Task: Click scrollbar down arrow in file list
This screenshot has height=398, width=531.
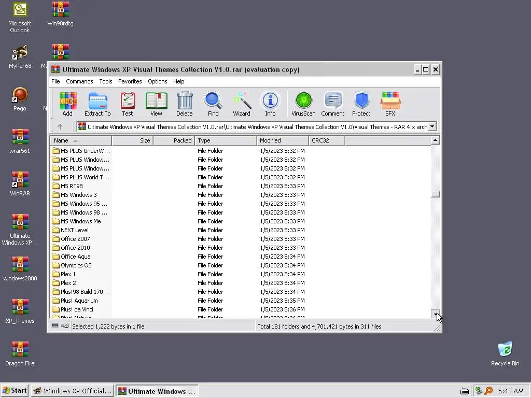Action: tap(435, 314)
